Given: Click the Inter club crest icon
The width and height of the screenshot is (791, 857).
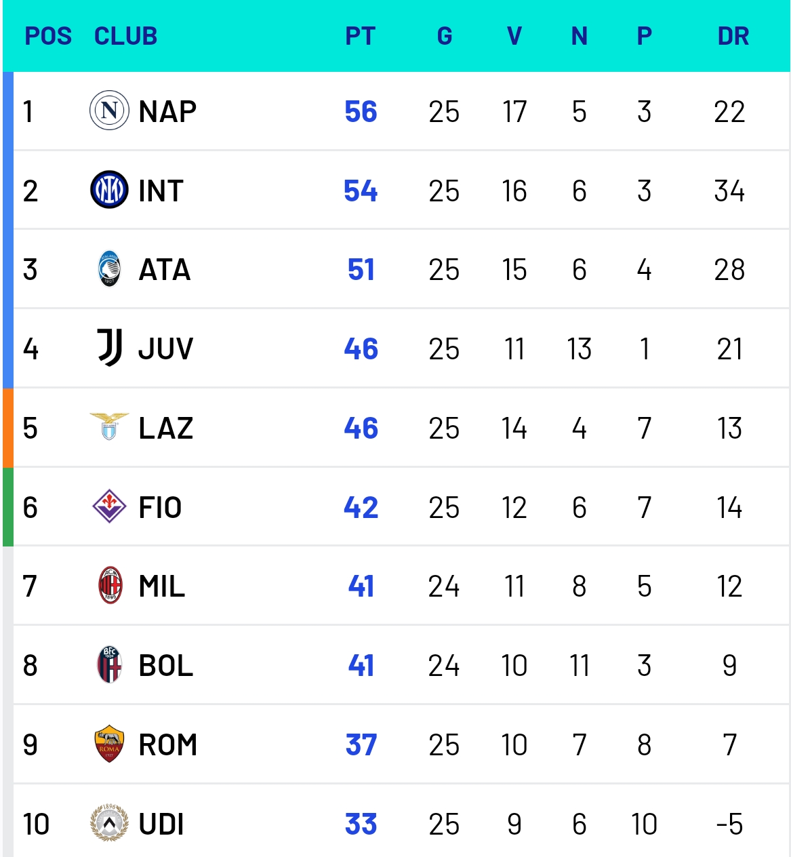Looking at the screenshot, I should [109, 190].
